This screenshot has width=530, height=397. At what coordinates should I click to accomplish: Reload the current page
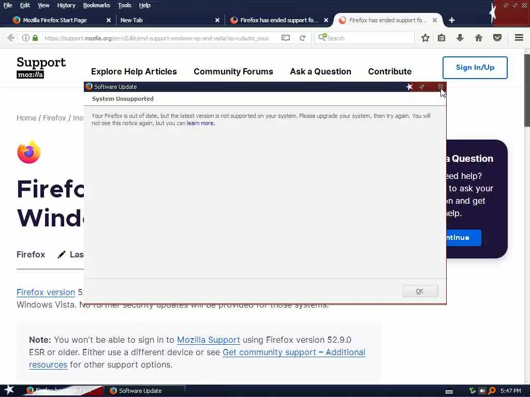tap(302, 38)
